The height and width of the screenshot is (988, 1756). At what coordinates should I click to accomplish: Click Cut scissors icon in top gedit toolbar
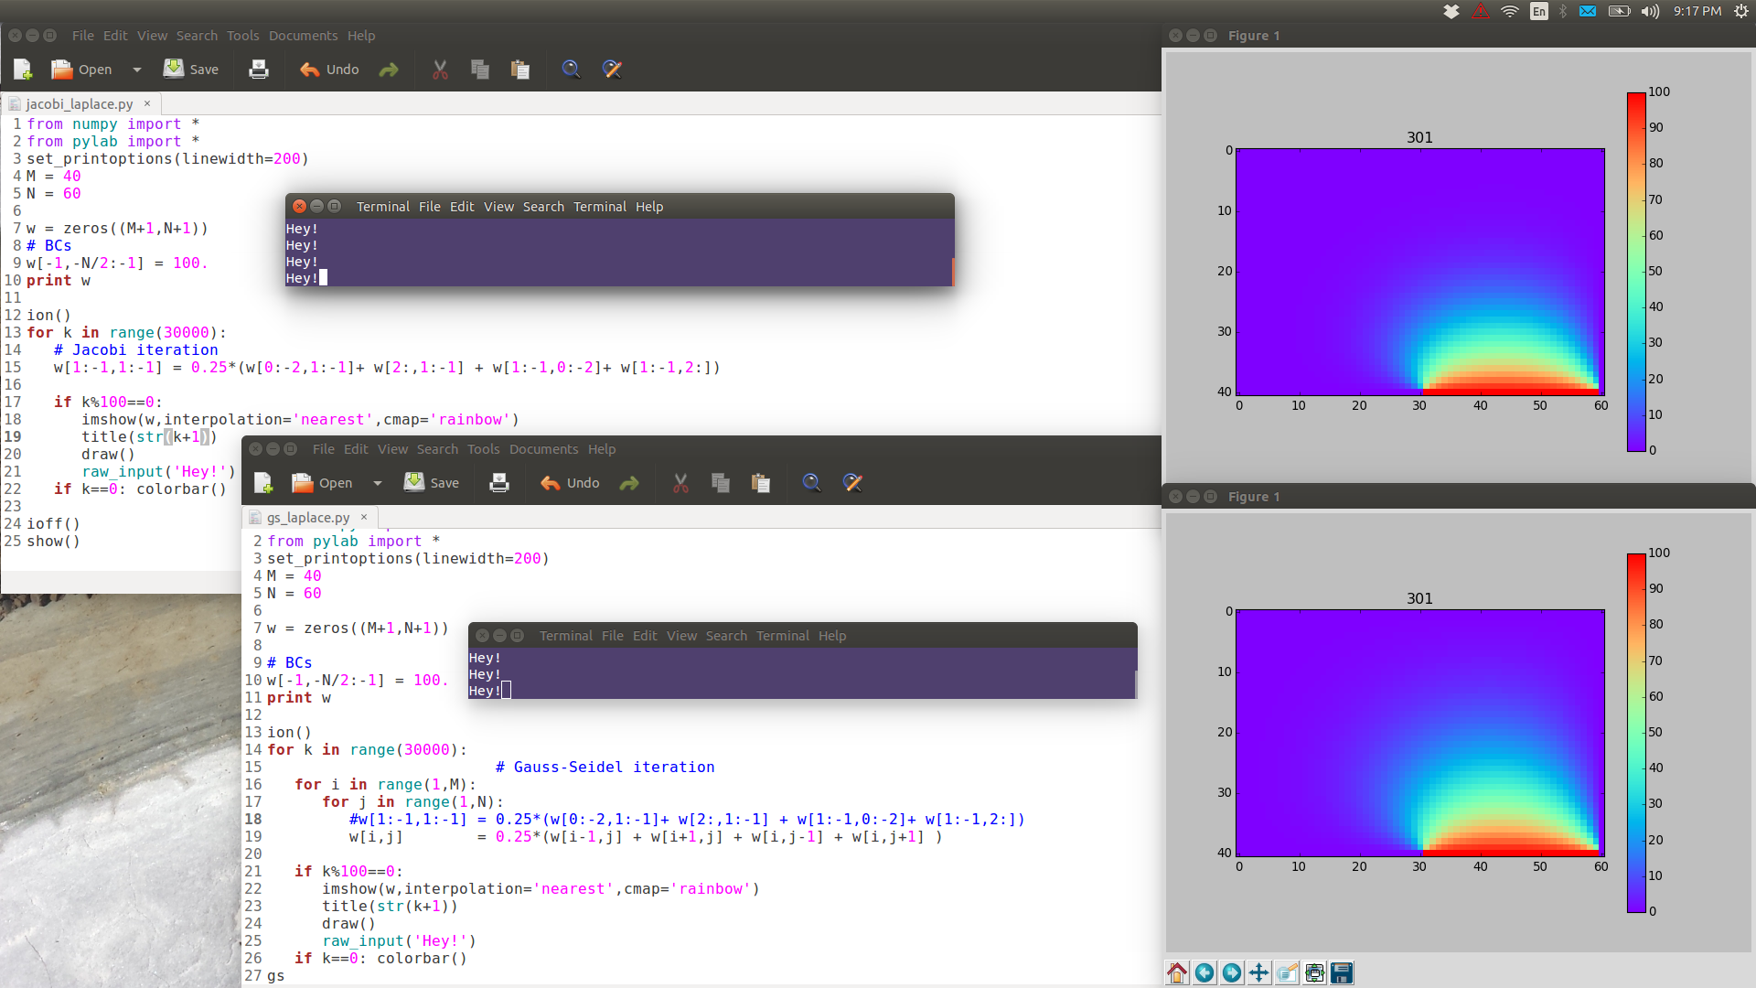point(440,70)
